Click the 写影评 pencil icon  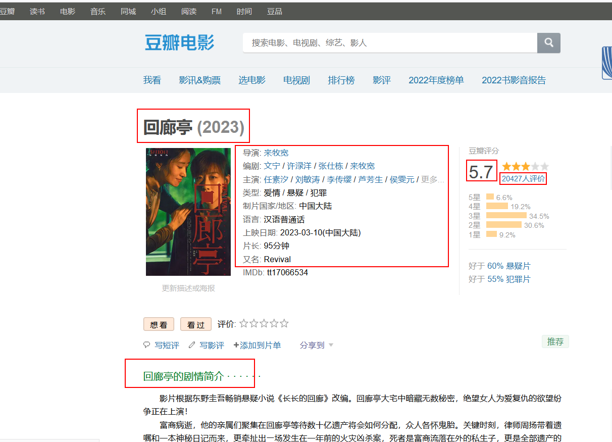(192, 345)
